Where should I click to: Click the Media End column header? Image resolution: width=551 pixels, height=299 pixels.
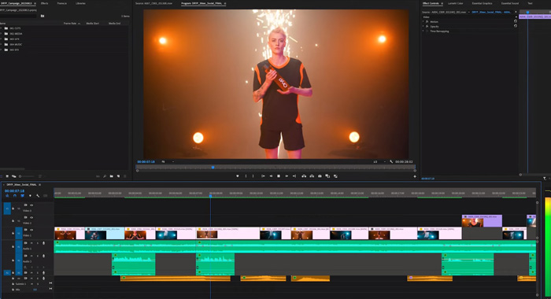point(115,23)
